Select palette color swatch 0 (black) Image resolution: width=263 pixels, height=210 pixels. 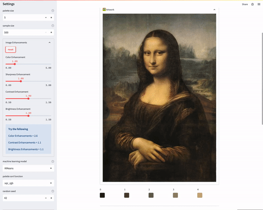click(x=102, y=195)
